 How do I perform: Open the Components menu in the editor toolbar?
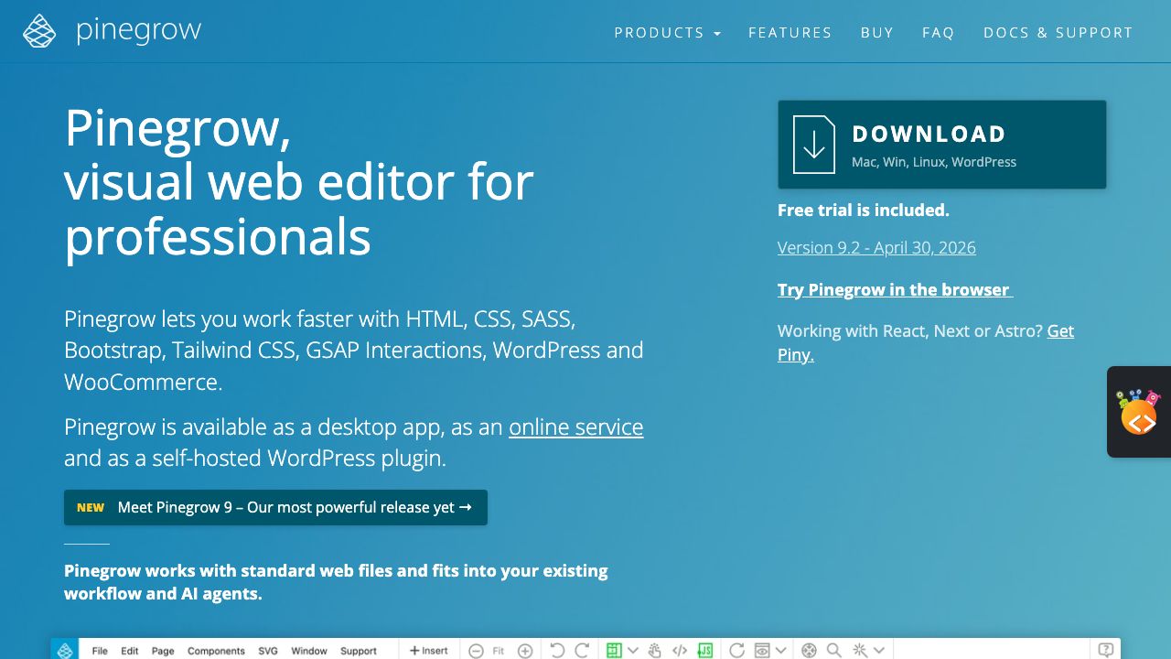point(216,651)
